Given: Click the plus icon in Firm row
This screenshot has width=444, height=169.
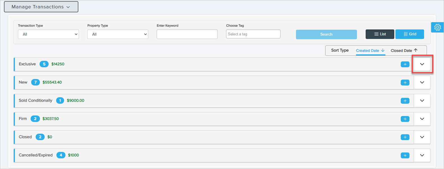Looking at the screenshot, I should 405,119.
